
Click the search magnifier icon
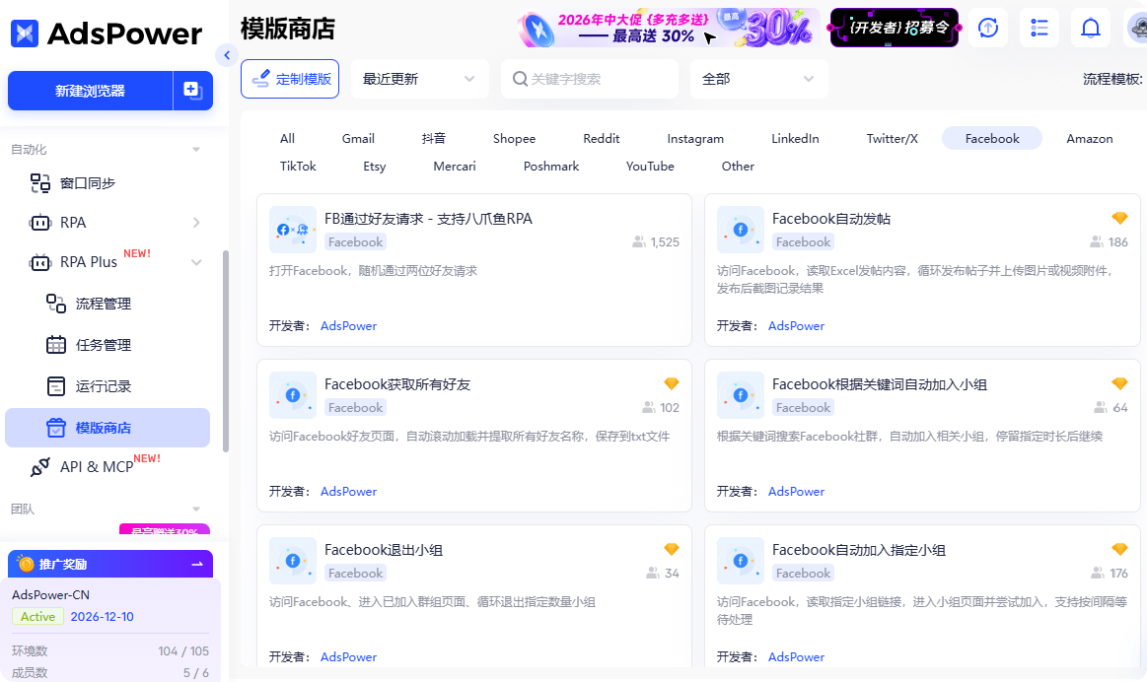[x=520, y=78]
